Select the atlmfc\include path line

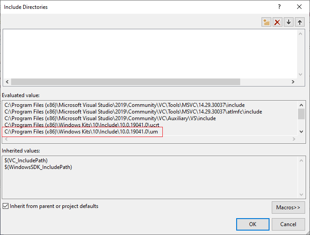pyautogui.click(x=133, y=112)
